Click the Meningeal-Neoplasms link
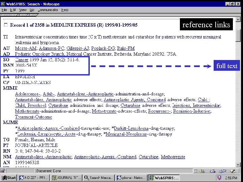This screenshot has width=243, height=182. [126, 134]
